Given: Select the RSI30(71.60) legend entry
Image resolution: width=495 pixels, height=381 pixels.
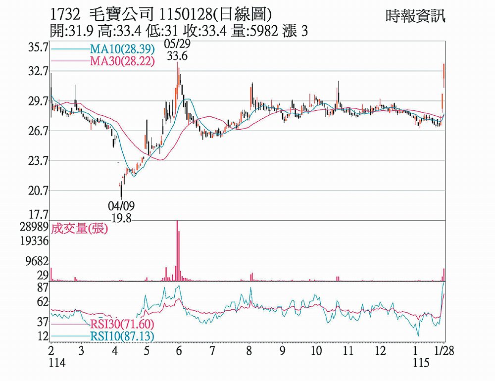Looking at the screenshot, I should pos(122,325).
